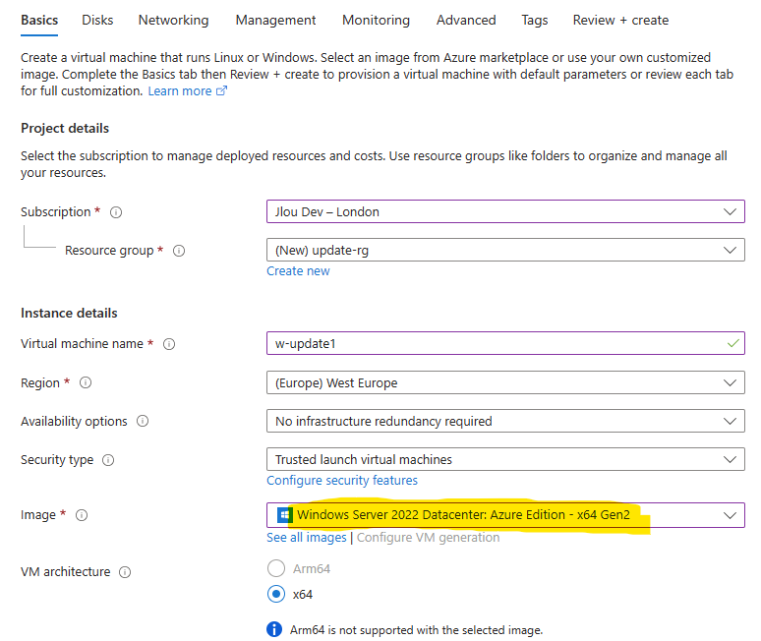Open the Subscription dropdown Jlou Dev – London
The height and width of the screenshot is (641, 761).
point(505,211)
